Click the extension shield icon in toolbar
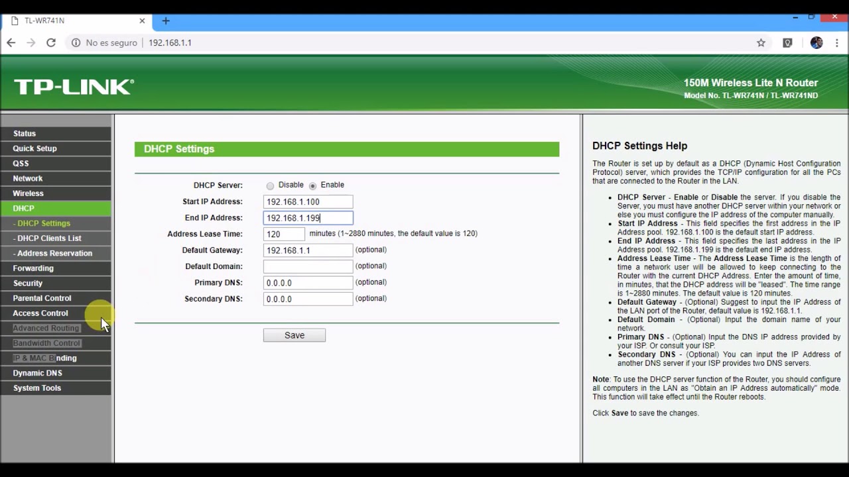849x477 pixels. click(x=787, y=42)
